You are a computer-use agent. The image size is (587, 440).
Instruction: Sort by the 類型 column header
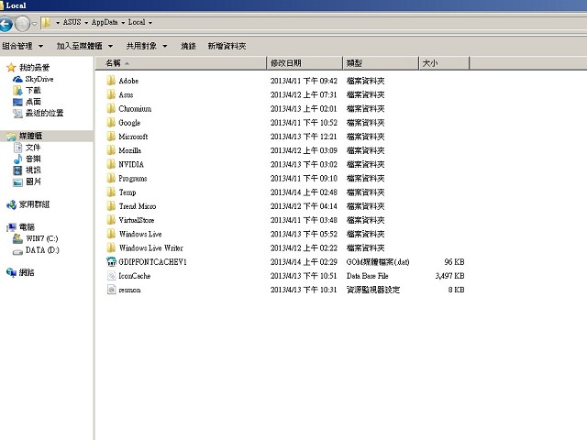click(x=381, y=63)
